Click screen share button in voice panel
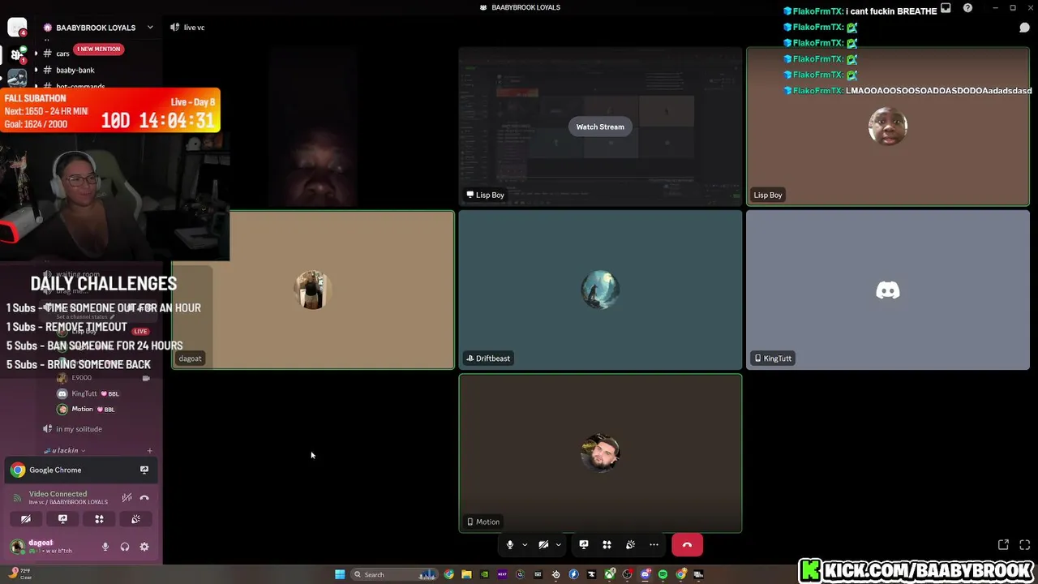The width and height of the screenshot is (1038, 584). [62, 519]
